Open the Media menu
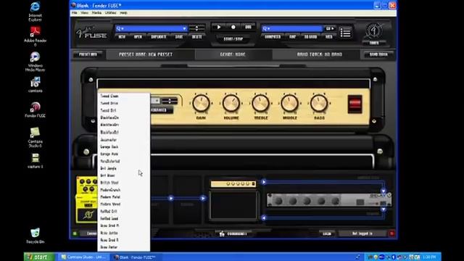 click(96, 13)
